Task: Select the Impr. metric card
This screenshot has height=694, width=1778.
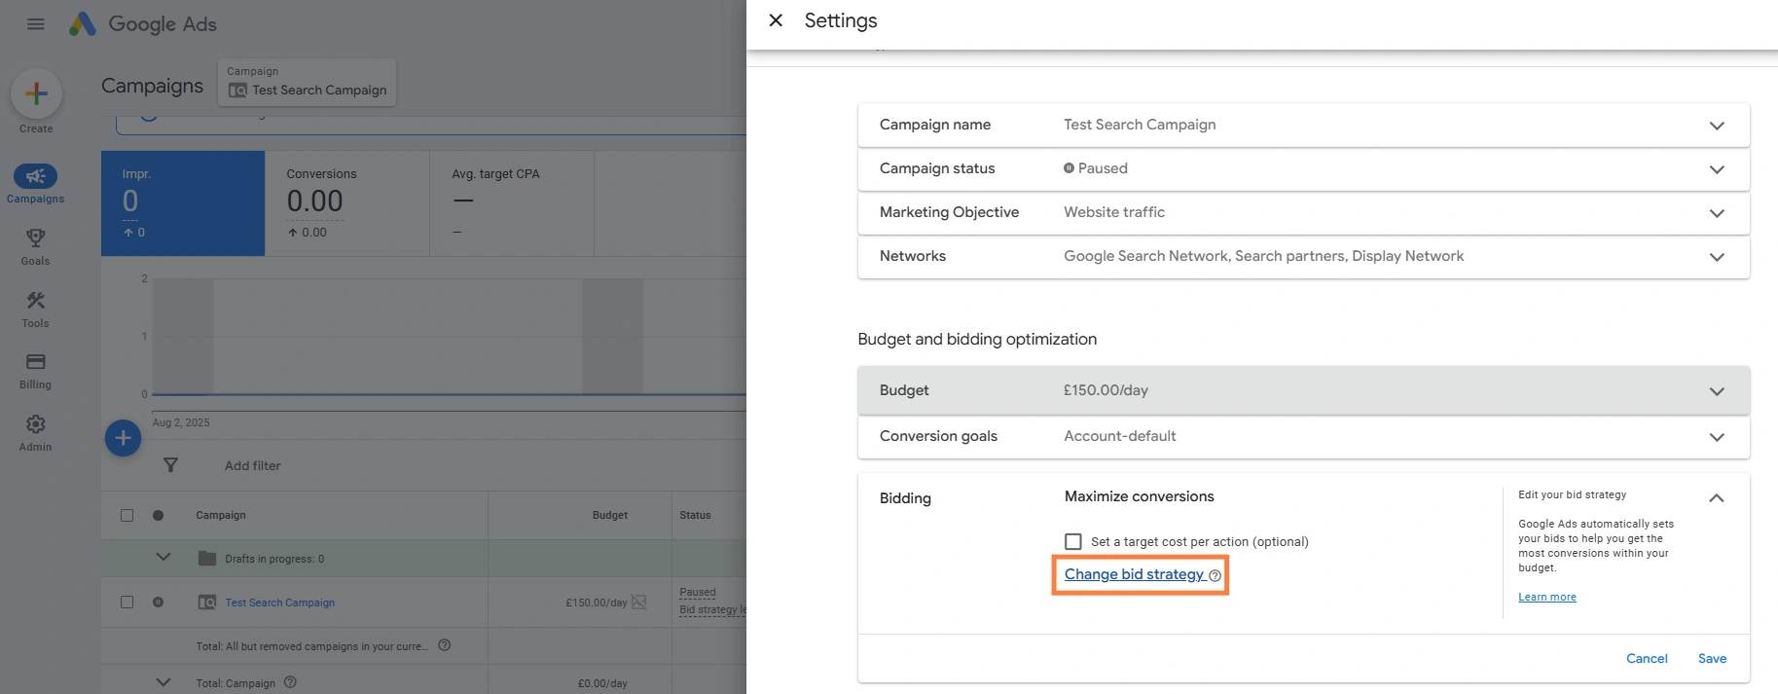Action: tap(183, 203)
